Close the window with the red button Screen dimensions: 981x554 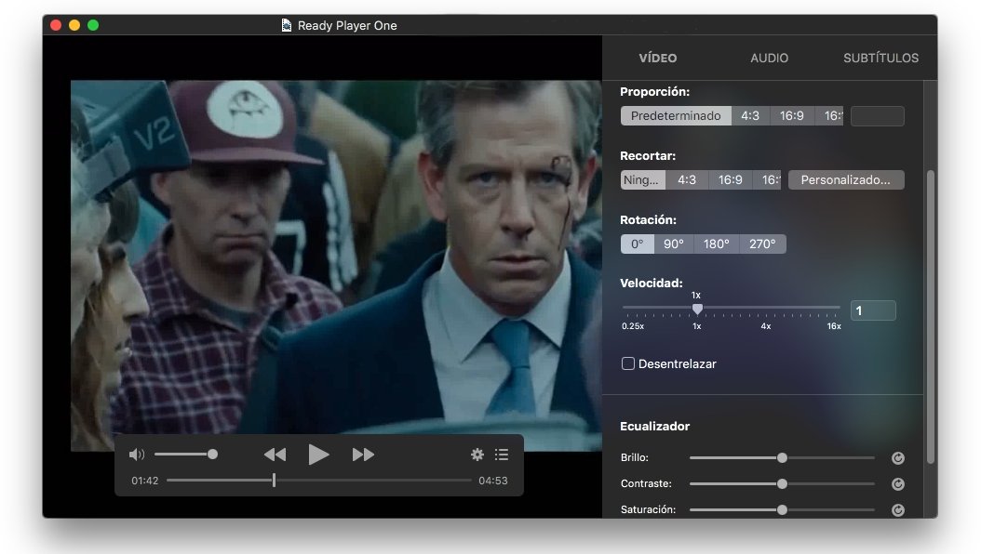click(x=56, y=25)
